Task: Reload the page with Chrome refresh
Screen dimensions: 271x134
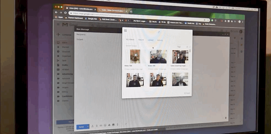Action: [65, 13]
